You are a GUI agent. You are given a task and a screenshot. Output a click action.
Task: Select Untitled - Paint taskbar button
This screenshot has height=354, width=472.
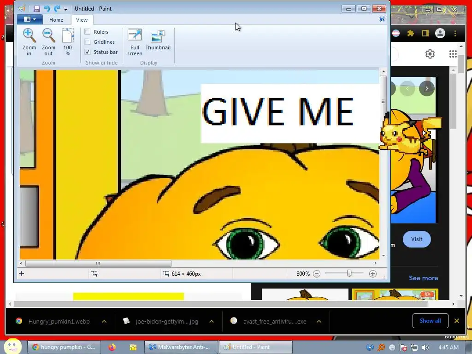(x=255, y=347)
